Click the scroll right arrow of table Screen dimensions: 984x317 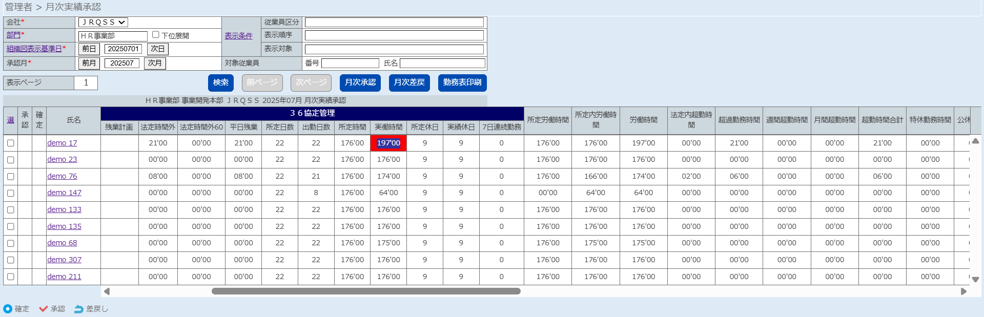963,291
